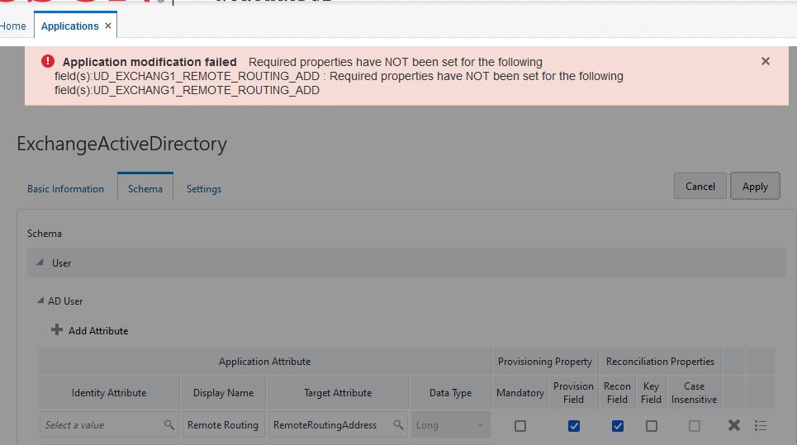Click the Application modification failed message
Viewport: 797px width, 445px height.
click(x=149, y=62)
